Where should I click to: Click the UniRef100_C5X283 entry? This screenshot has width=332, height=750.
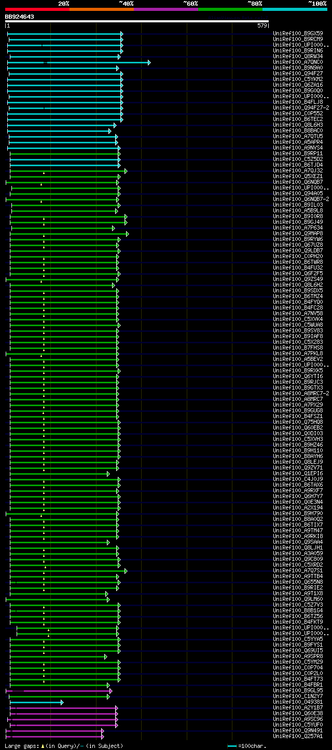(x=298, y=342)
